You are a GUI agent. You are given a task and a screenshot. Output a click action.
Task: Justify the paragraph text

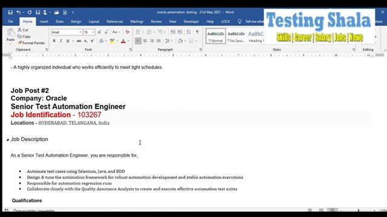tap(158, 41)
